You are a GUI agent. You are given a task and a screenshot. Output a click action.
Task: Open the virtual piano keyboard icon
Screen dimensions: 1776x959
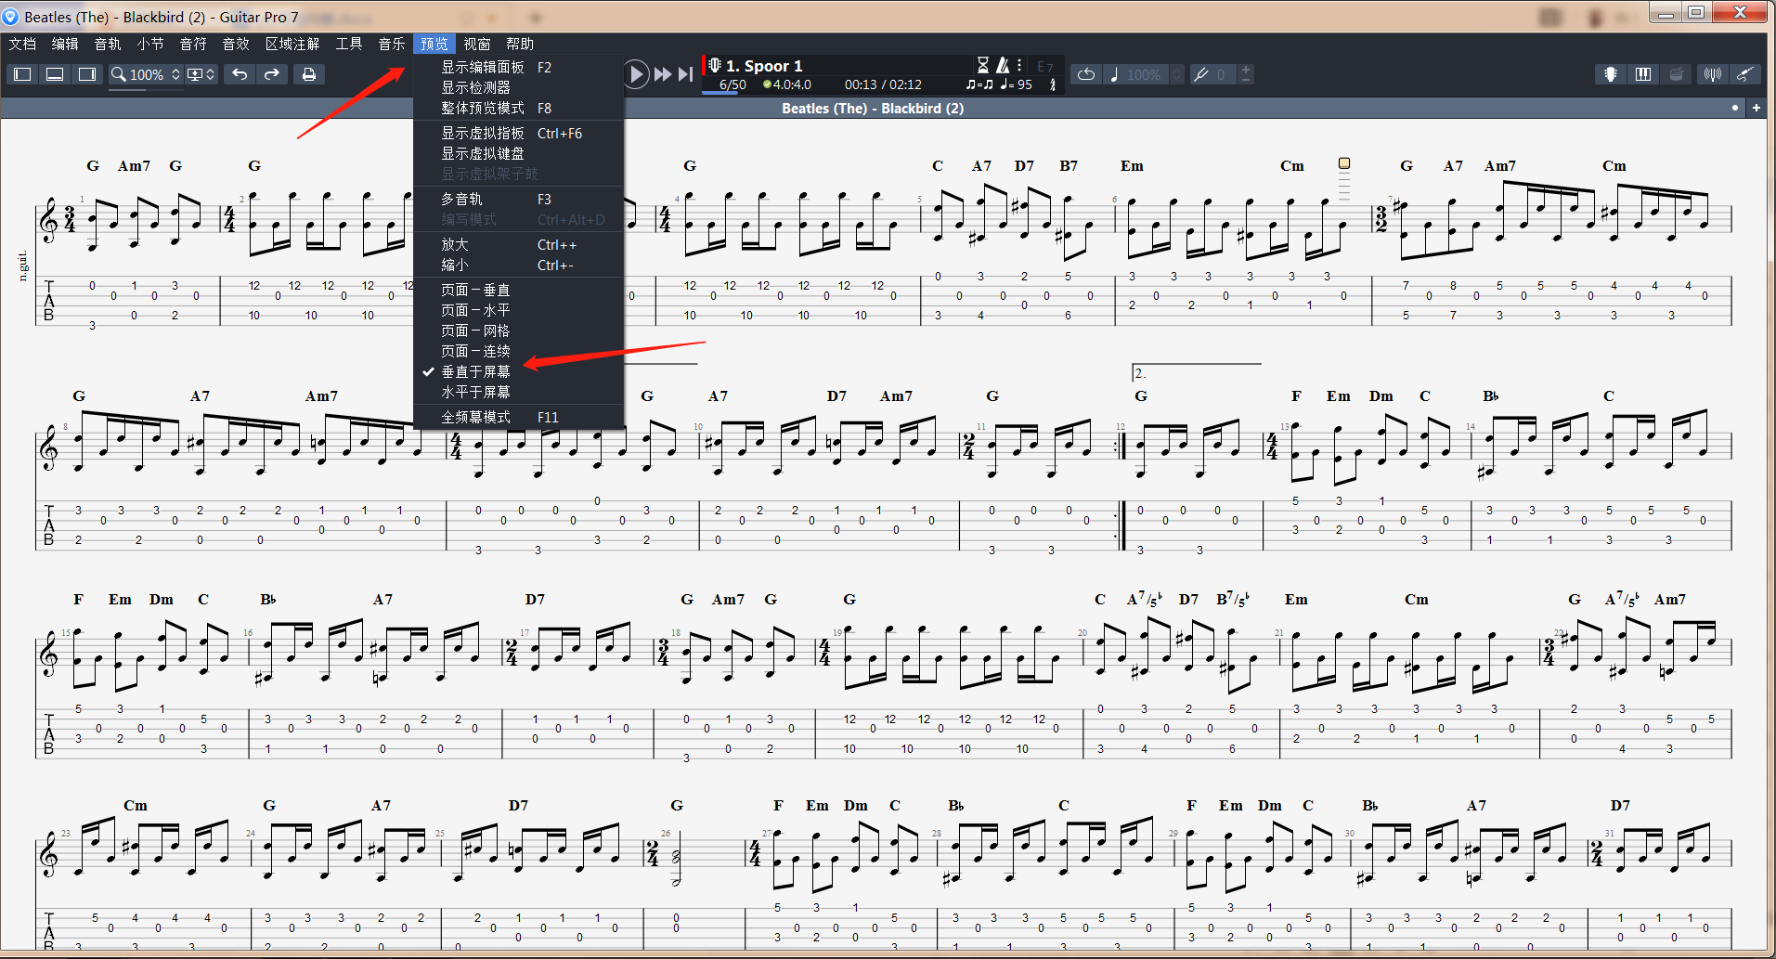point(1643,74)
